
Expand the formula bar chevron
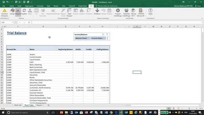[x=202, y=22]
